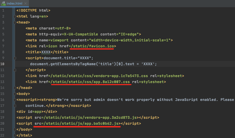This screenshot has width=235, height=138.
Task: Click the script fold end marker on line 11
Action: coord(15,70)
